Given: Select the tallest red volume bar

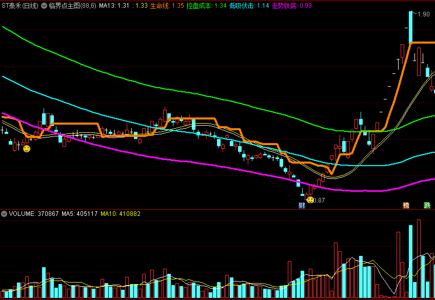Looking at the screenshot, I should pos(419,258).
